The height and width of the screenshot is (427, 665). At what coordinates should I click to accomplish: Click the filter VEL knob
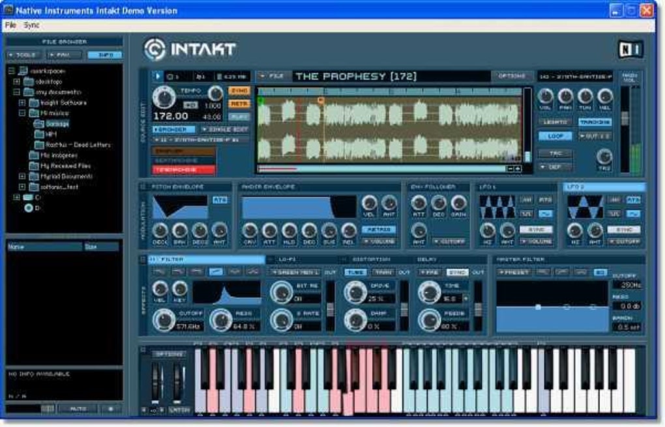160,289
